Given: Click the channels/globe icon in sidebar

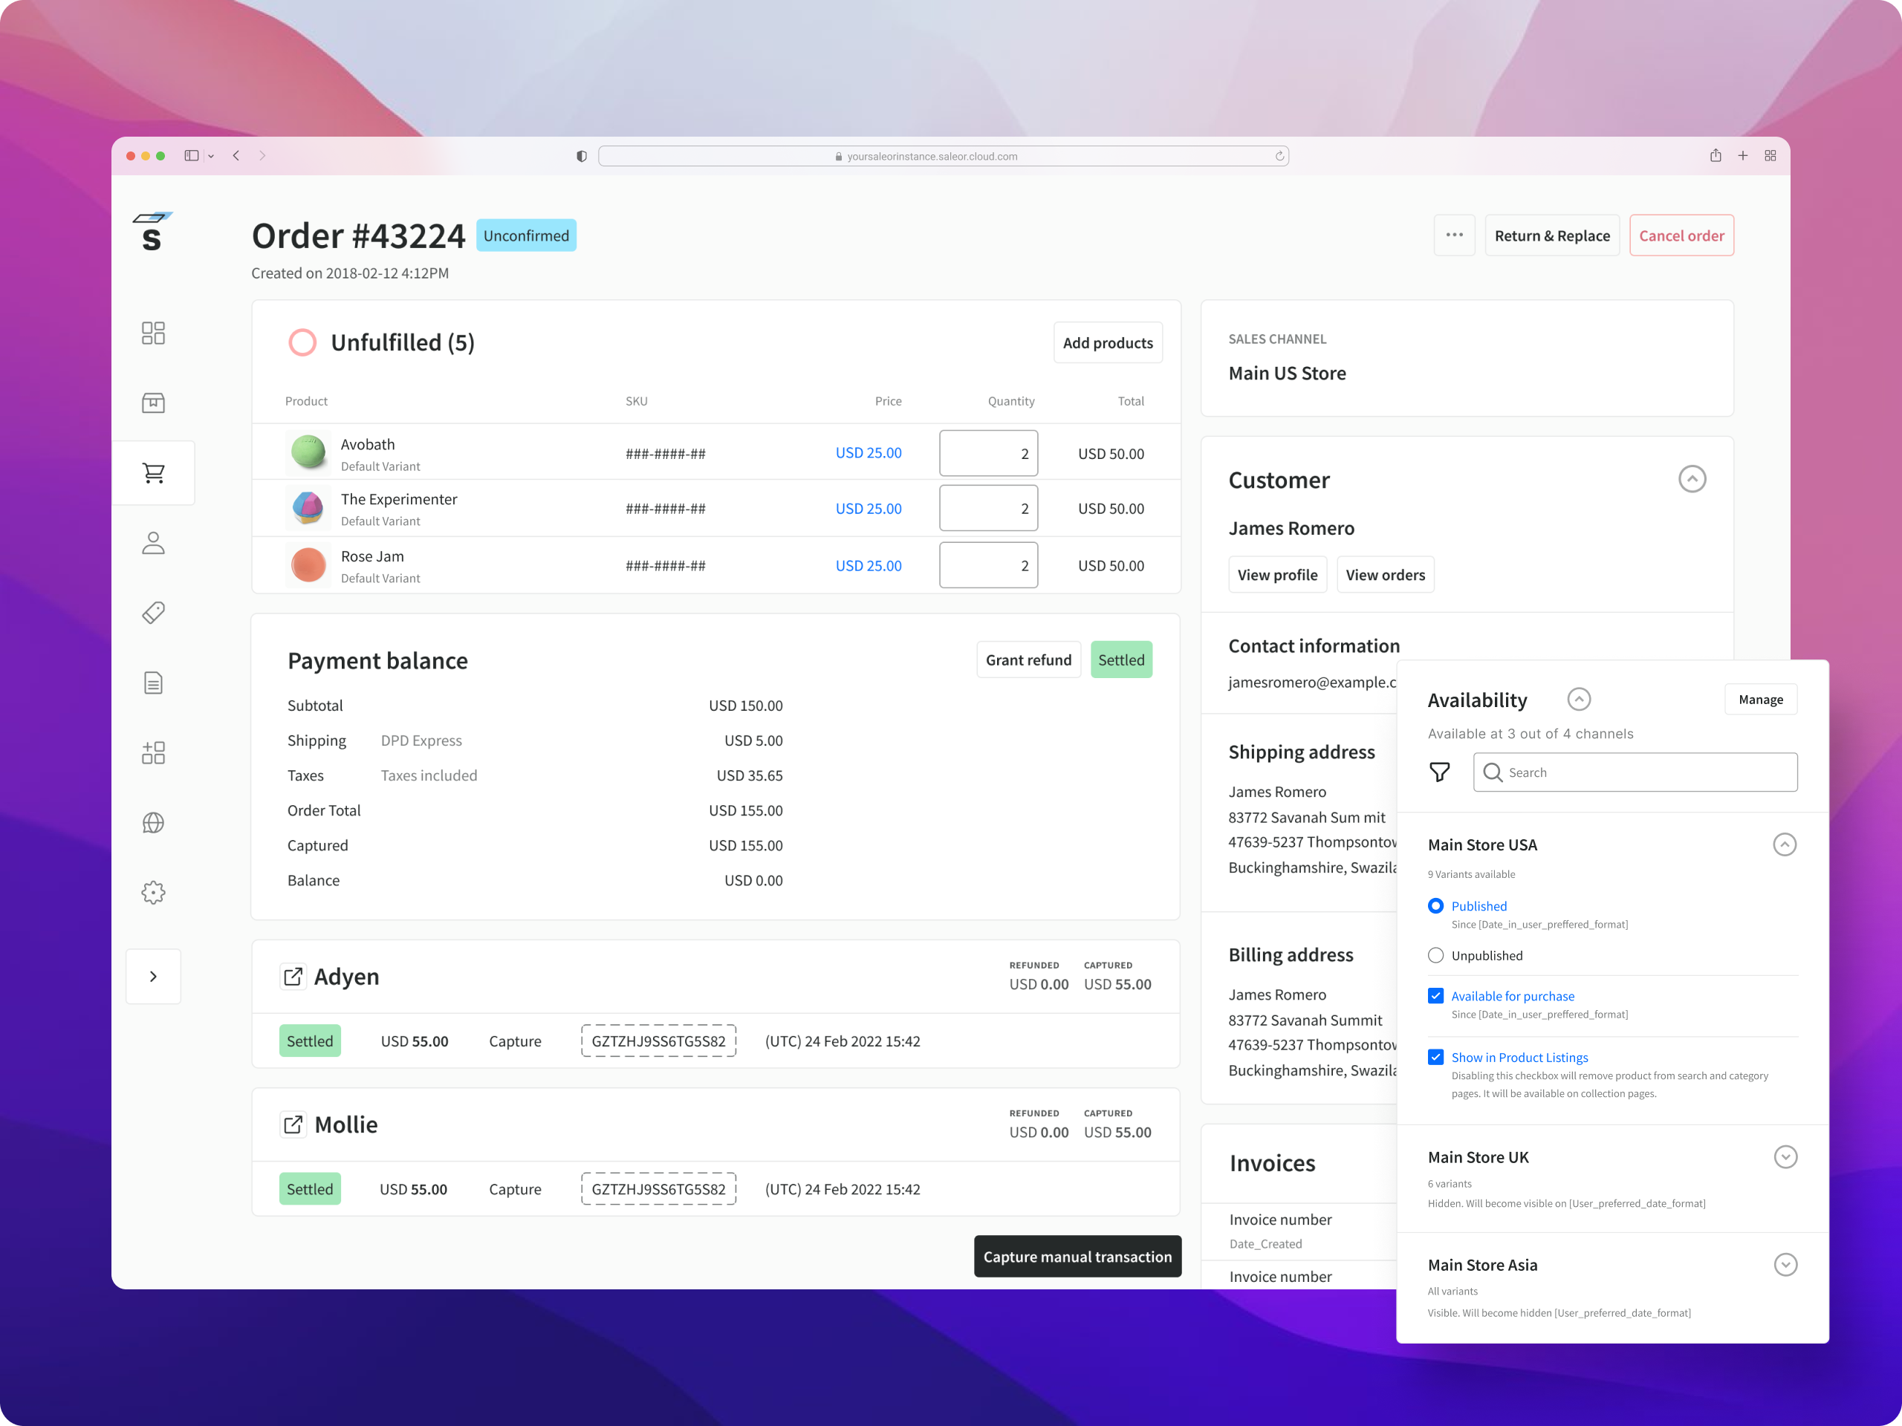Looking at the screenshot, I should [x=153, y=822].
